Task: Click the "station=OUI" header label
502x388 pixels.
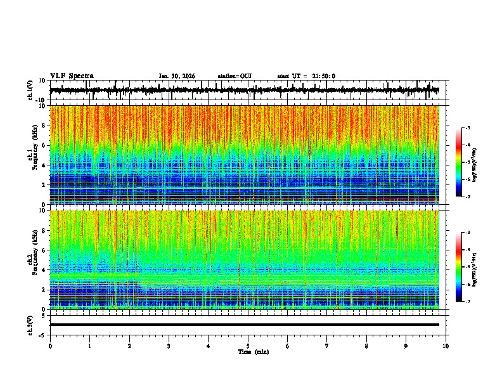Action: [x=235, y=76]
